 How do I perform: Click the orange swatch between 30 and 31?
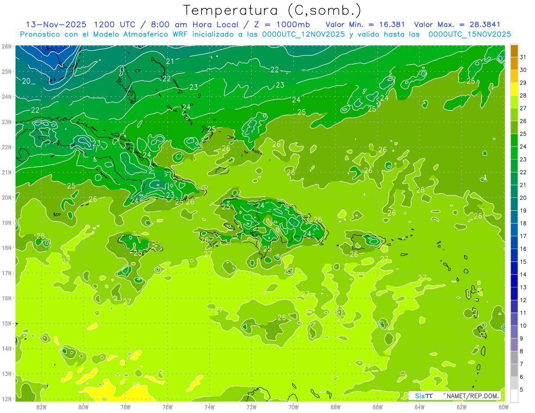(514, 64)
